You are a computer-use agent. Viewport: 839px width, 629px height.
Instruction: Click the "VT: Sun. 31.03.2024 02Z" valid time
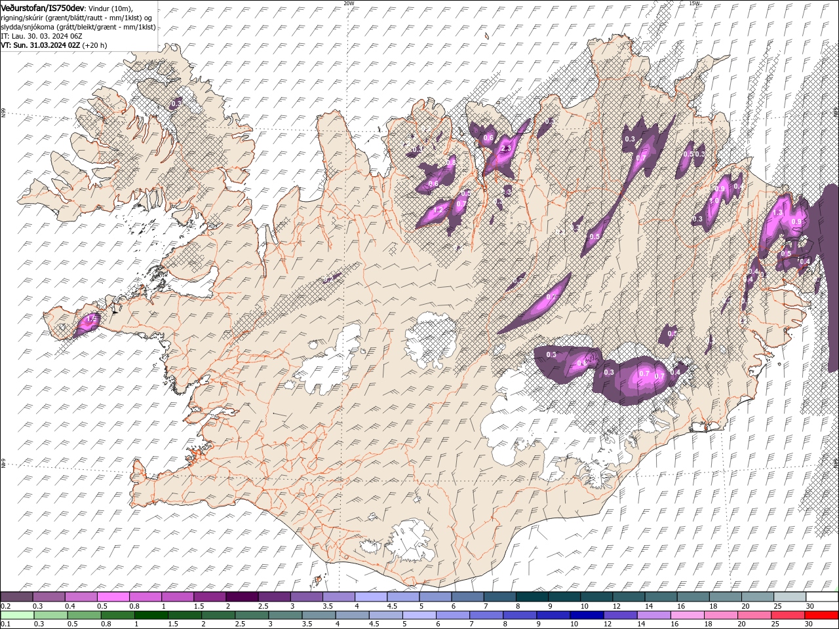[x=41, y=45]
